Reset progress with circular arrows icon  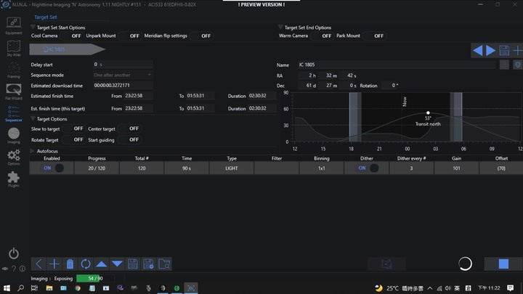pyautogui.click(x=86, y=264)
